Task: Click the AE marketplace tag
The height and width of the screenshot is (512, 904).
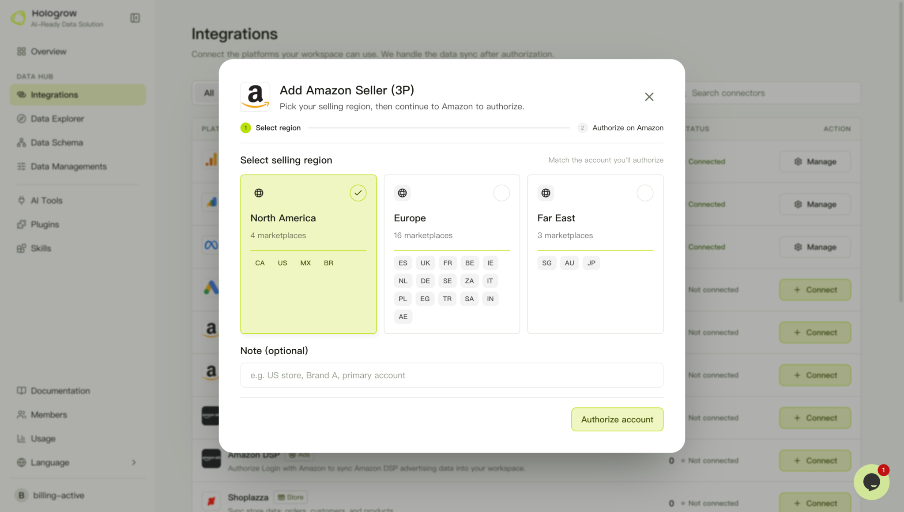Action: [403, 317]
